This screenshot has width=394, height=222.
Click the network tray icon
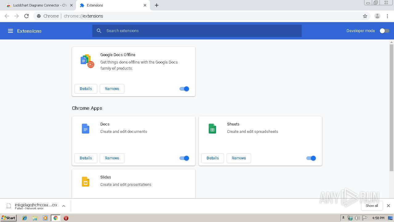(x=350, y=218)
